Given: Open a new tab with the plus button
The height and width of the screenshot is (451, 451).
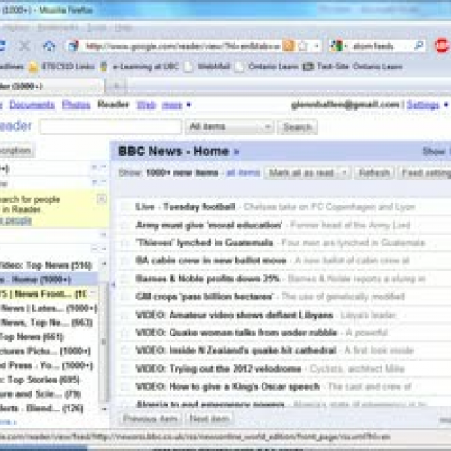Looking at the screenshot, I should 116,87.
